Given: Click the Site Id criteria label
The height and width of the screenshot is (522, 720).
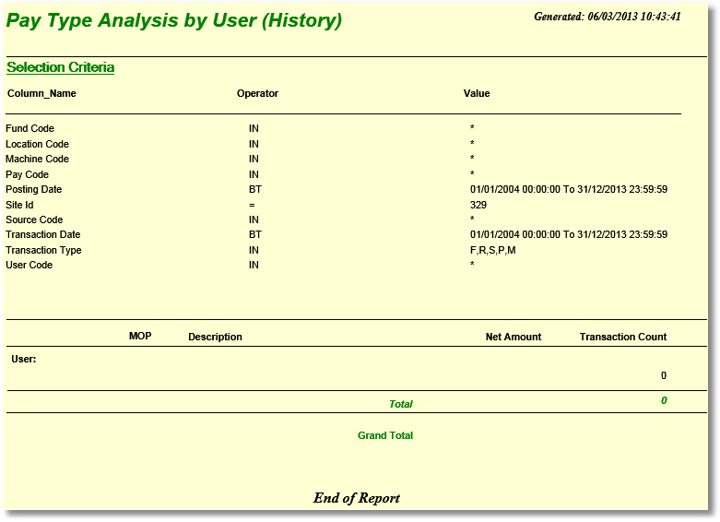Looking at the screenshot, I should pos(19,205).
